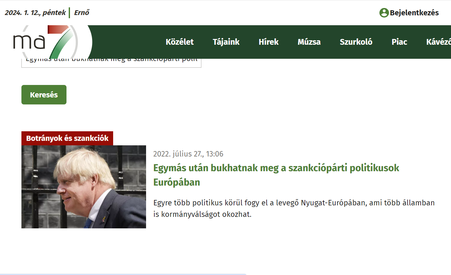Image resolution: width=451 pixels, height=275 pixels.
Task: Open the Múzsa navigation item
Action: point(309,42)
